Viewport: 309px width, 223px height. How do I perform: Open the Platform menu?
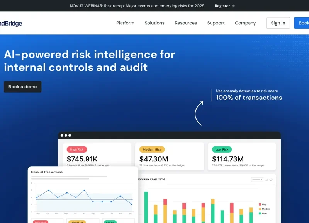point(125,23)
